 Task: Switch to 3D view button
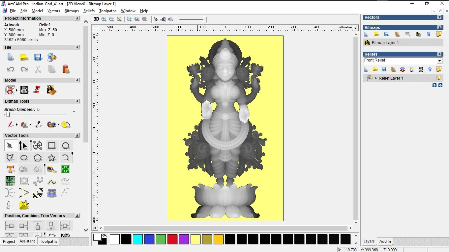[x=96, y=19]
